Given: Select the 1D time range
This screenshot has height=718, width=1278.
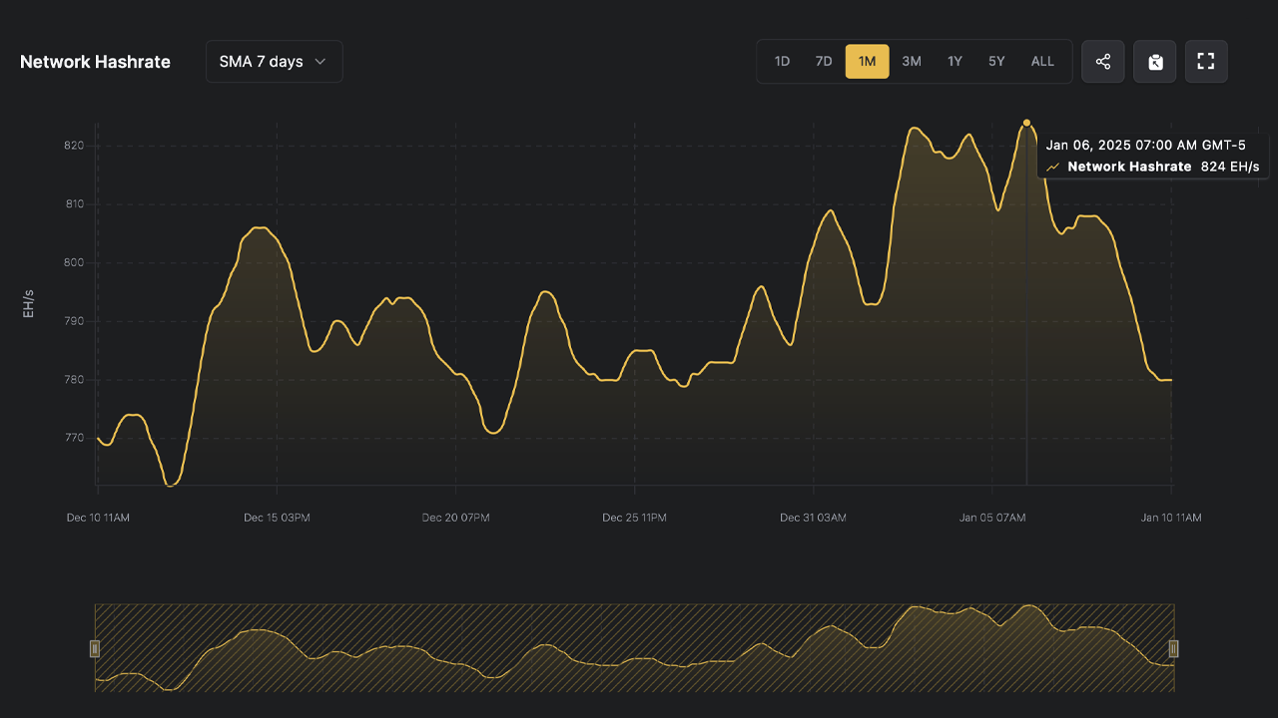Looking at the screenshot, I should [x=782, y=62].
